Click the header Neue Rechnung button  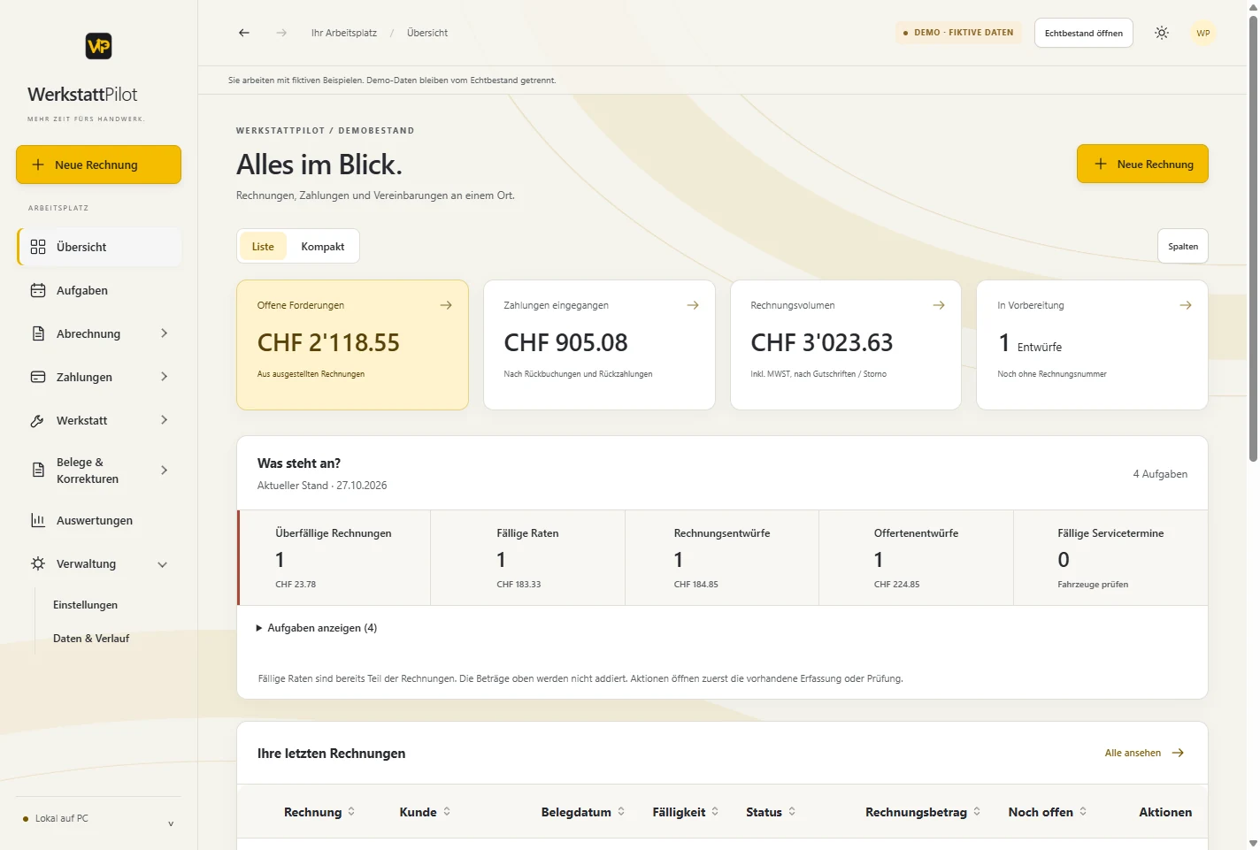(1142, 164)
